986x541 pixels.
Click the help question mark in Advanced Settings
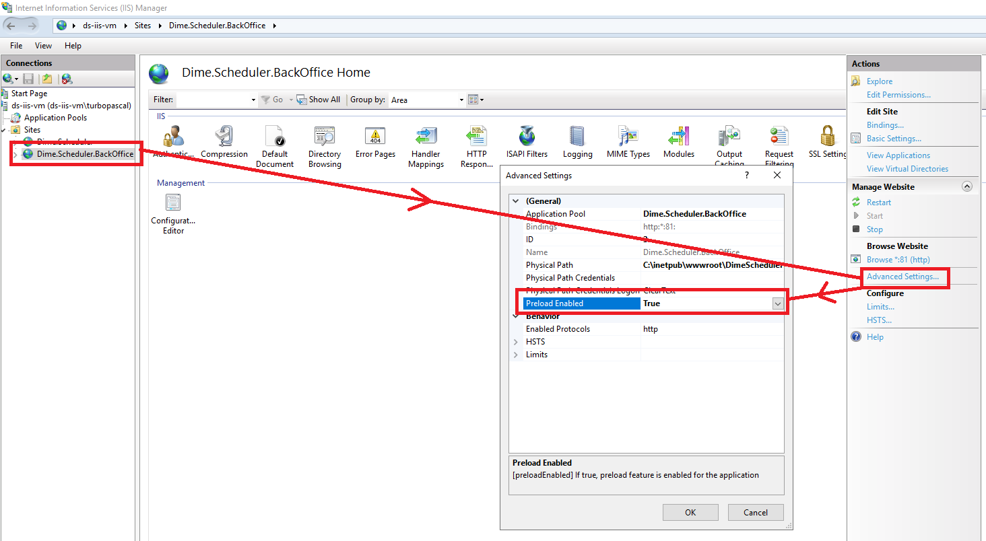coord(746,175)
